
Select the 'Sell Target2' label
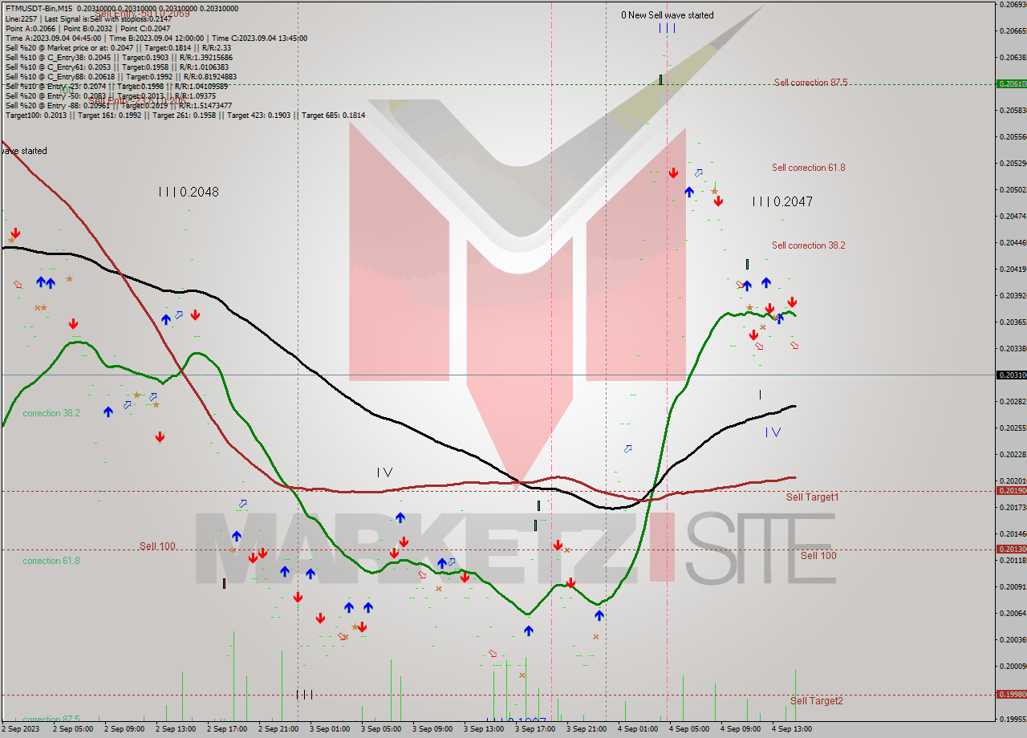[x=816, y=701]
